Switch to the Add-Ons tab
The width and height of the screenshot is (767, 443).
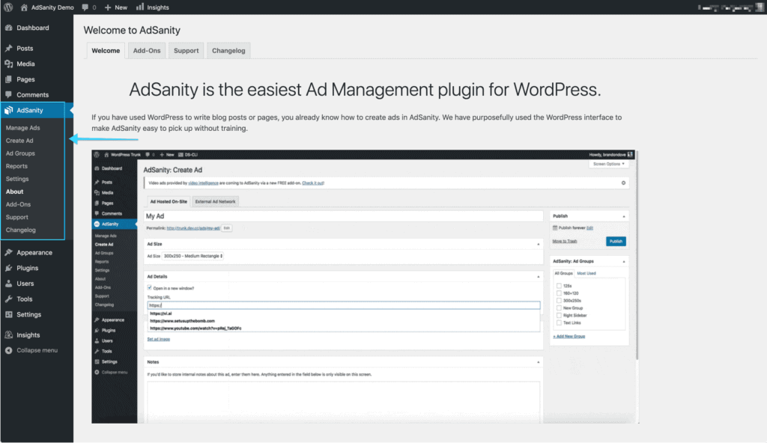click(146, 50)
